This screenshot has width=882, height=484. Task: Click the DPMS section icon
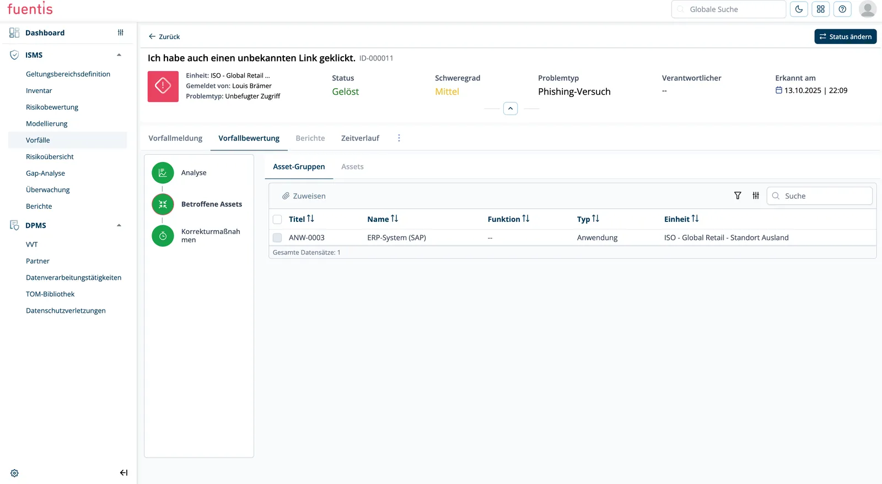[x=14, y=225]
